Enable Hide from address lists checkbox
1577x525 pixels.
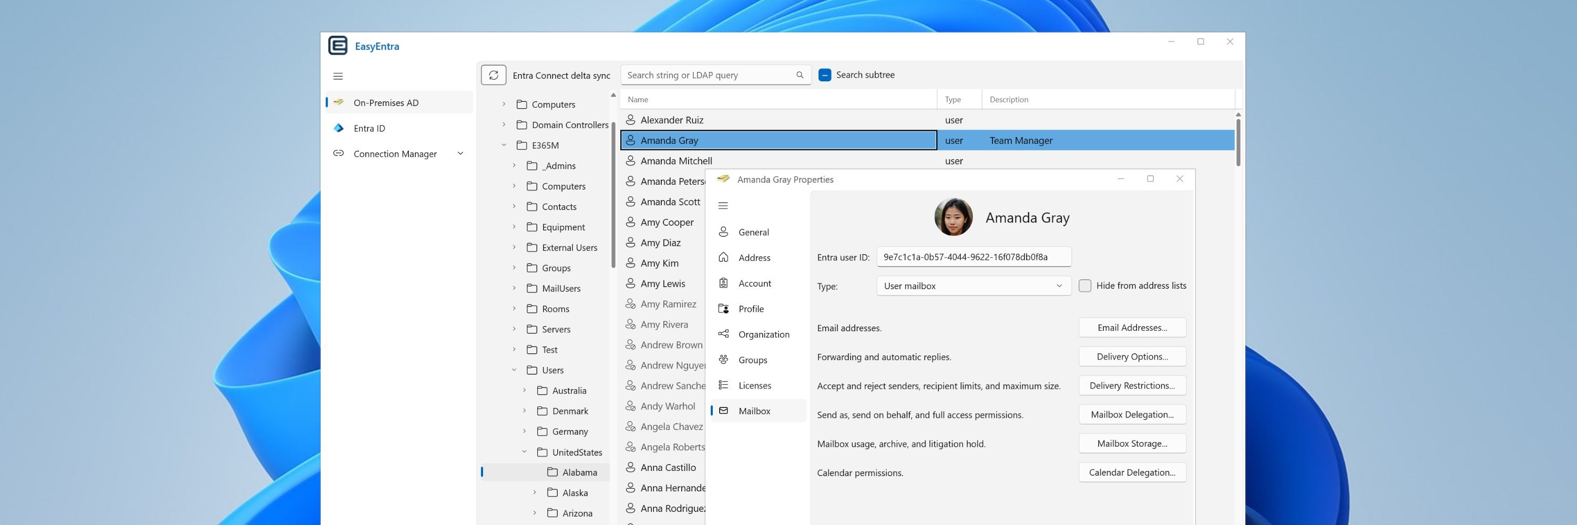tap(1084, 286)
